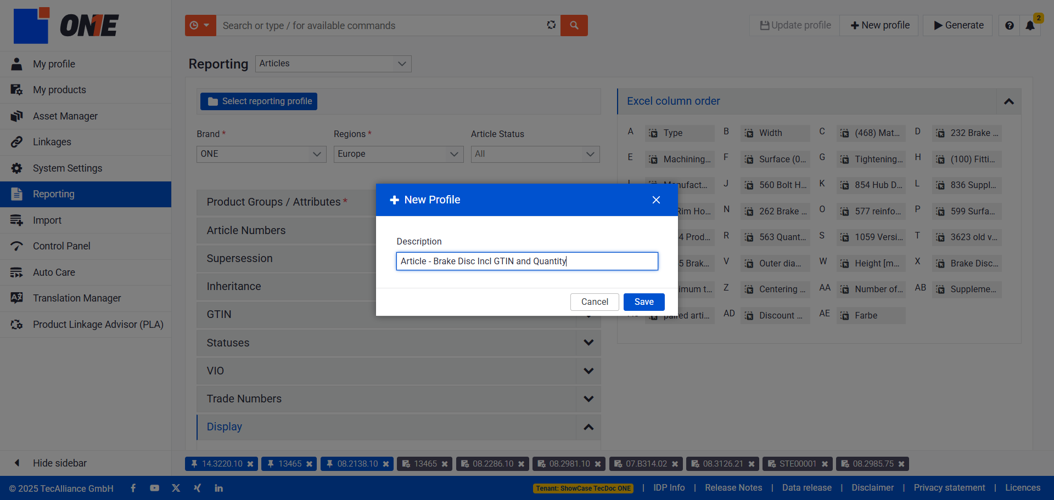The width and height of the screenshot is (1054, 500).
Task: Click the Description input field
Action: 527,261
